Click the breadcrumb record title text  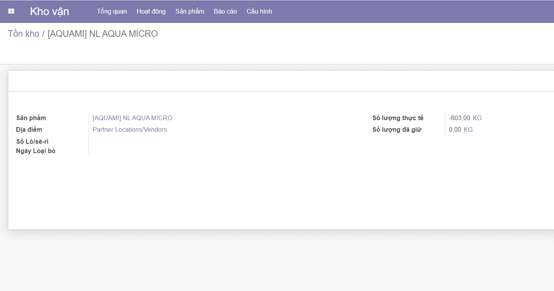click(x=102, y=34)
